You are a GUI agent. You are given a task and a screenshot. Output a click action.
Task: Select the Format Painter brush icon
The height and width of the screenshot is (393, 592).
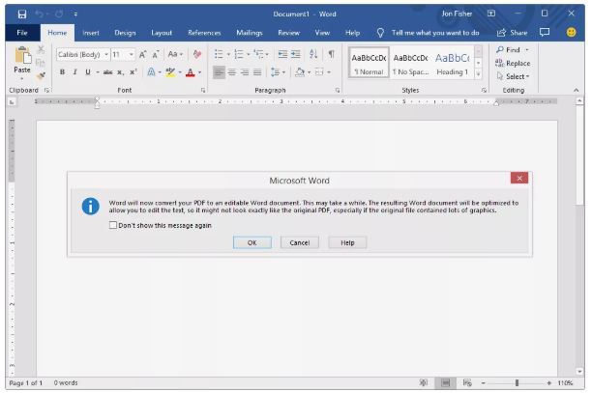pyautogui.click(x=41, y=75)
